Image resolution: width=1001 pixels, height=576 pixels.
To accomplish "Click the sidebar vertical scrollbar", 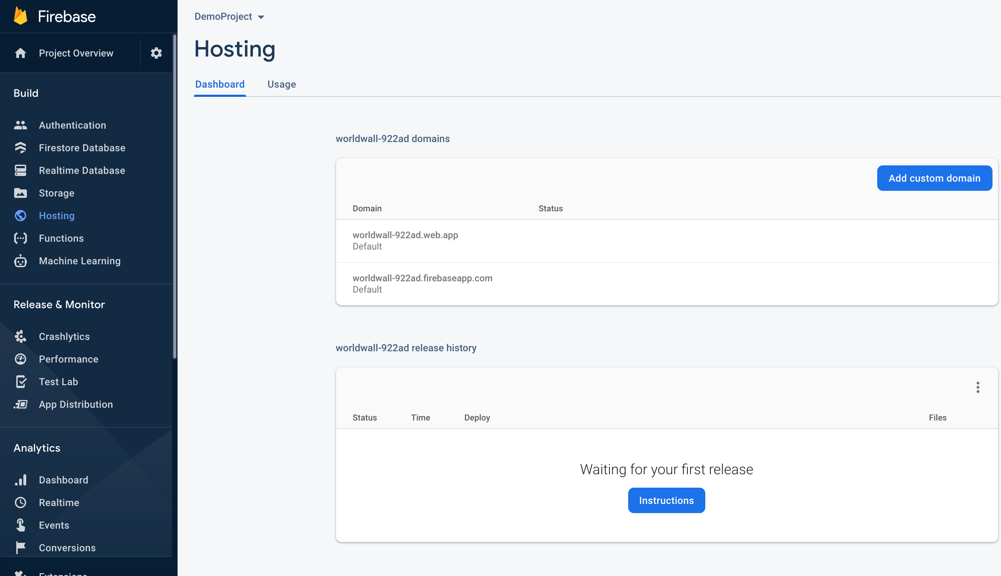I will (175, 196).
